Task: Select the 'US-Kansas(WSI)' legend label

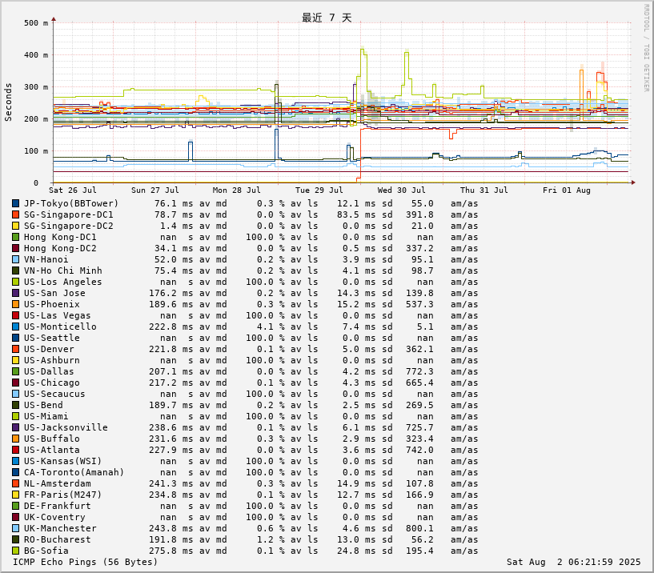Action: point(63,461)
